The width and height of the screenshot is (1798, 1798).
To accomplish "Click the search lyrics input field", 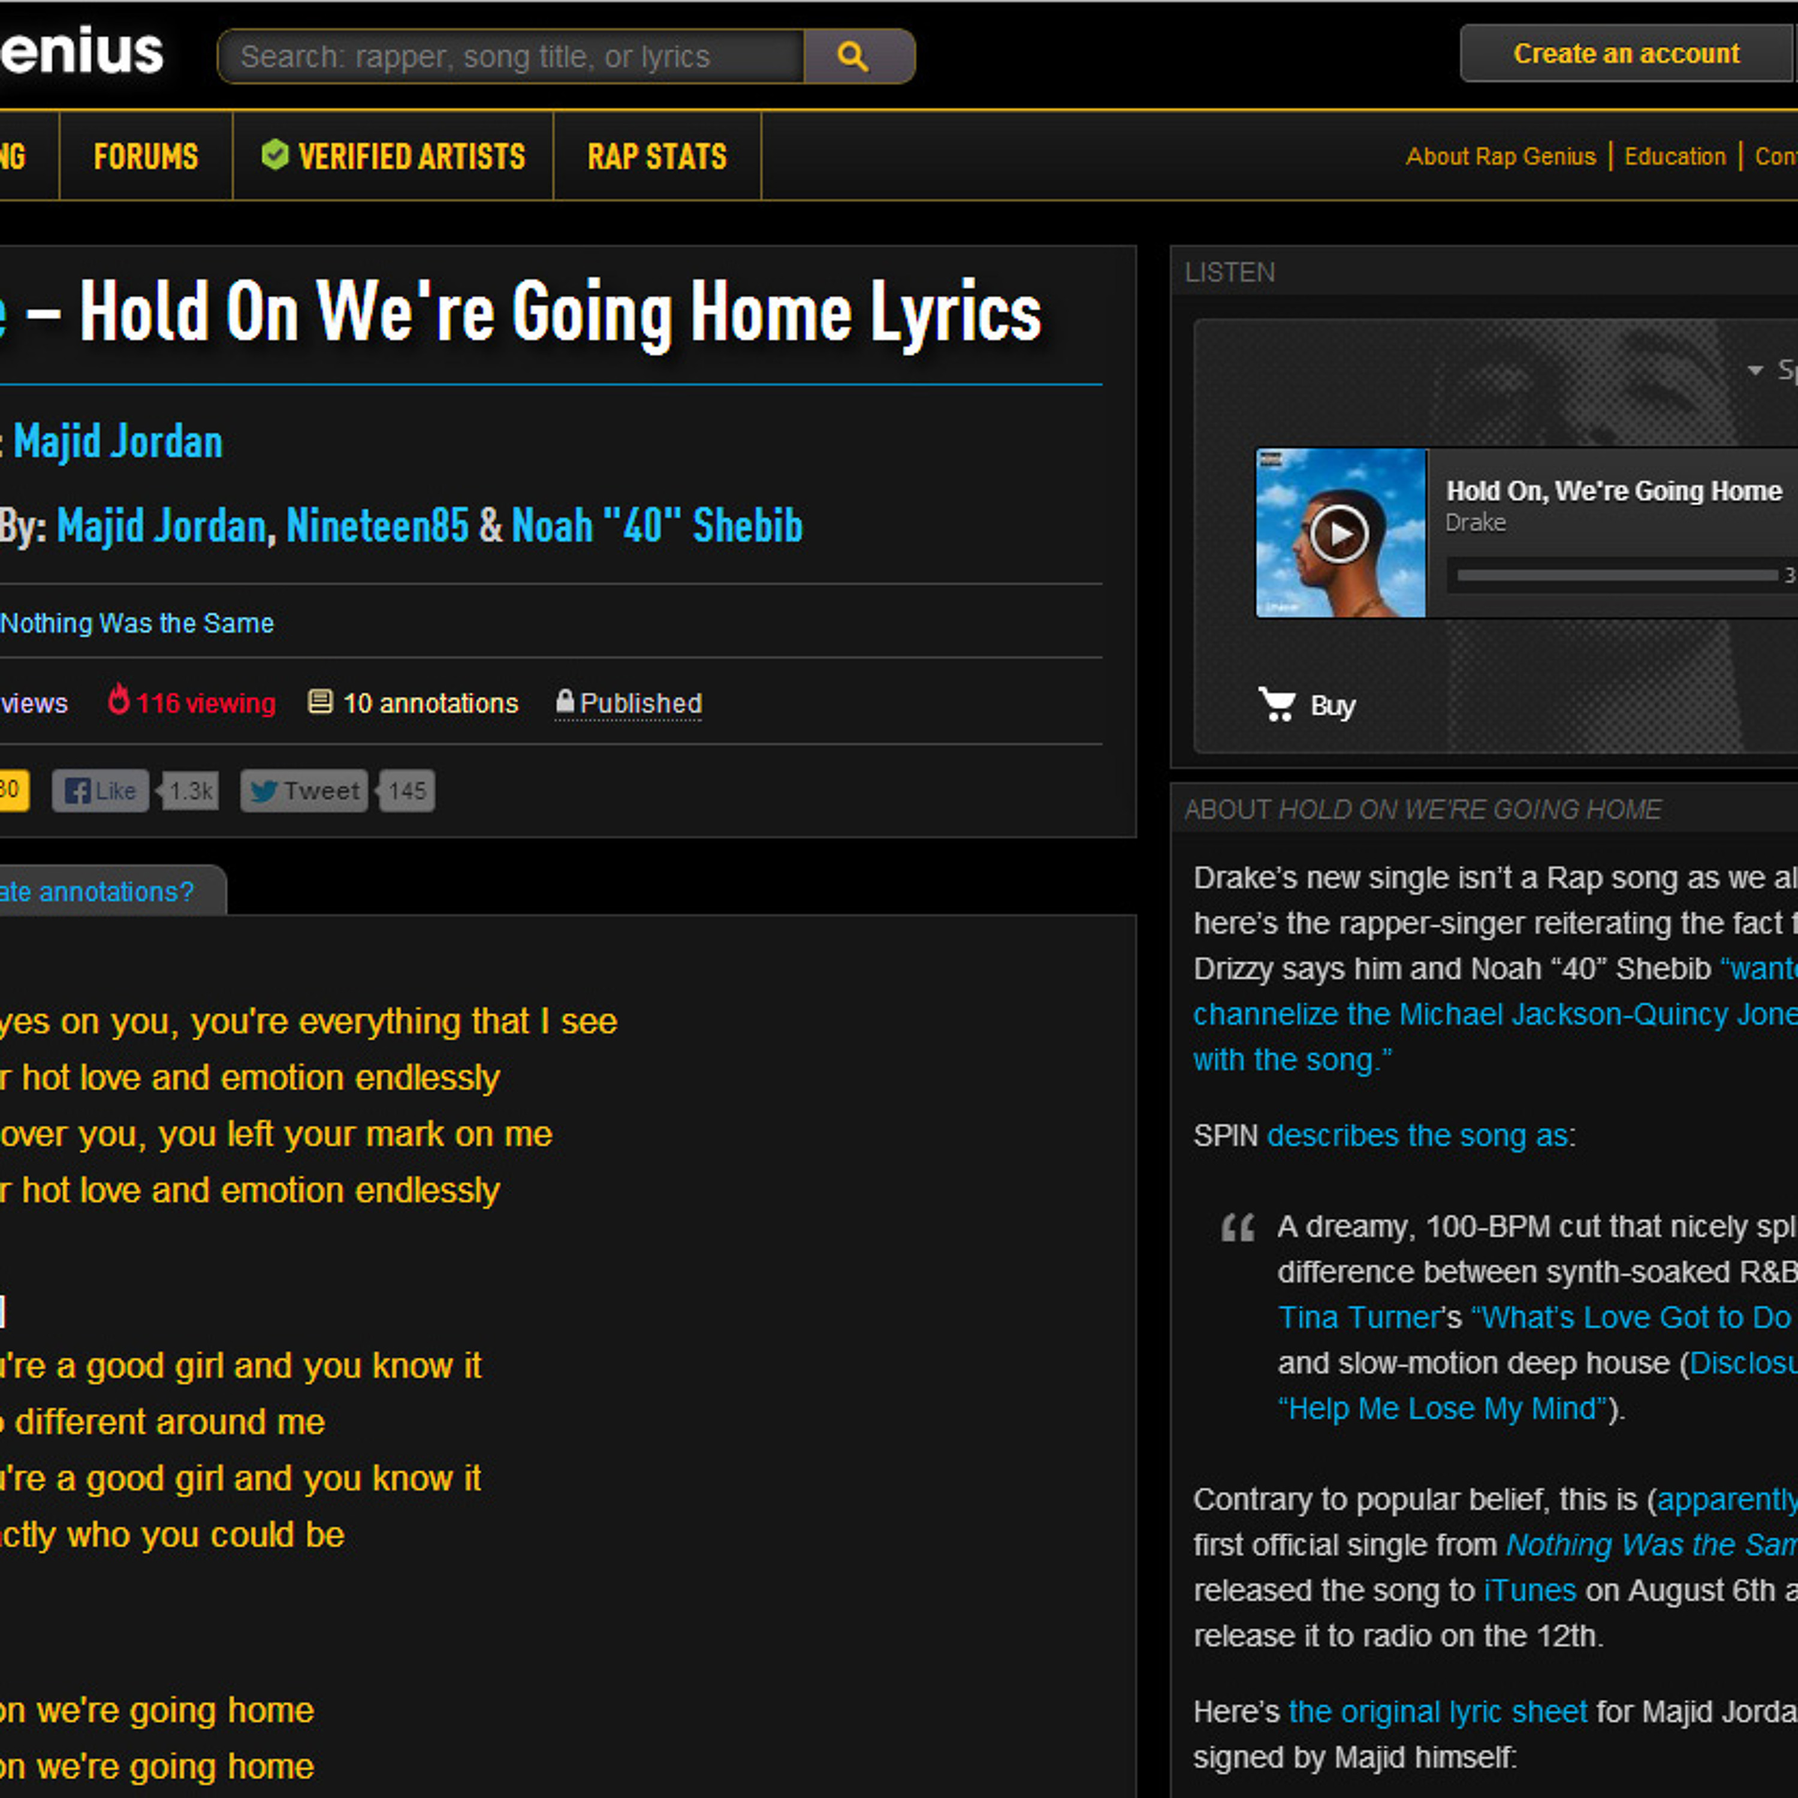I will pyautogui.click(x=512, y=57).
